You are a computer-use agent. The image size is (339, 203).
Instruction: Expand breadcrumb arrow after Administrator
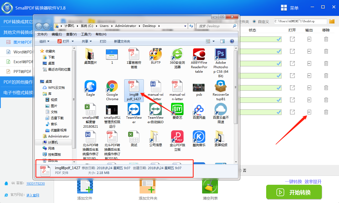click(x=140, y=26)
